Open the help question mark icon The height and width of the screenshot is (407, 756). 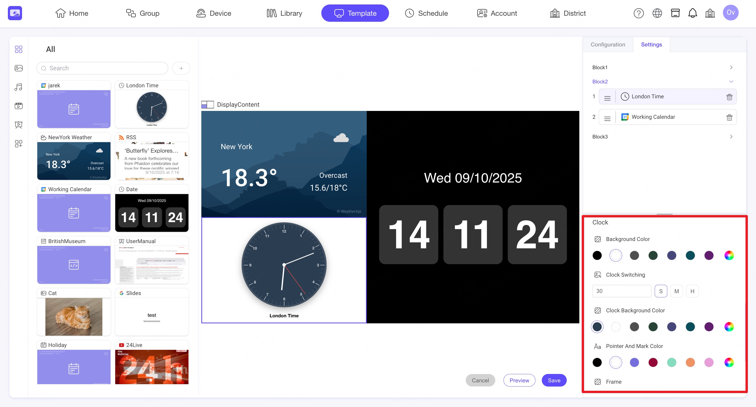pos(638,13)
